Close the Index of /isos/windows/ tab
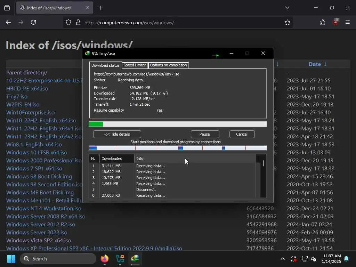Viewport: 356px width, 267px height. (x=87, y=8)
